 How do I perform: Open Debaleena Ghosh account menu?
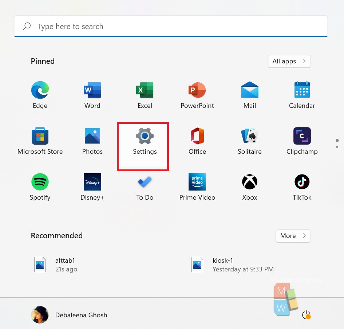[69, 315]
